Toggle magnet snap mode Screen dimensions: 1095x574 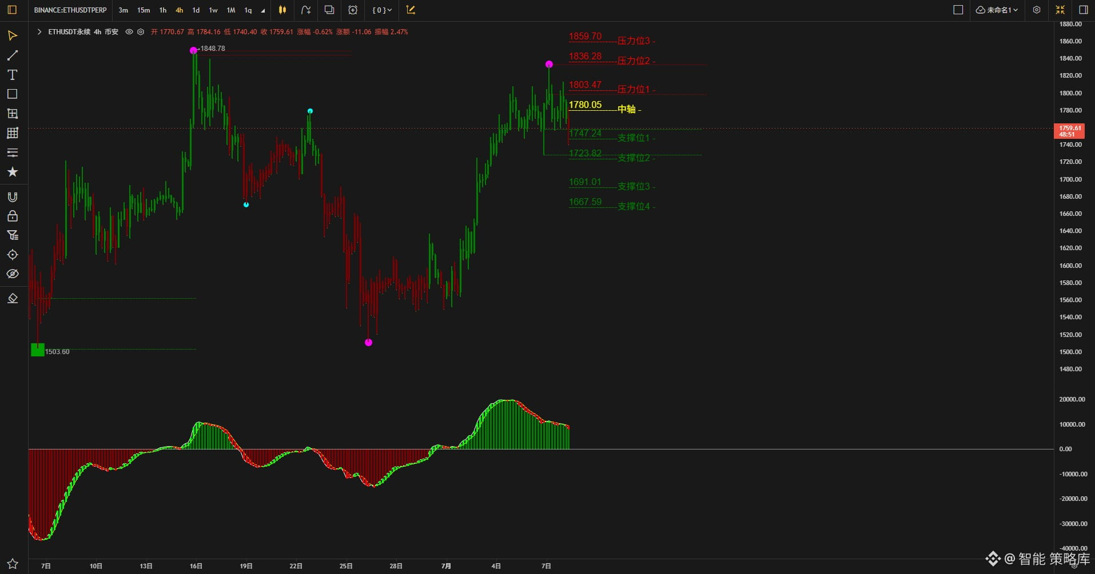point(12,197)
